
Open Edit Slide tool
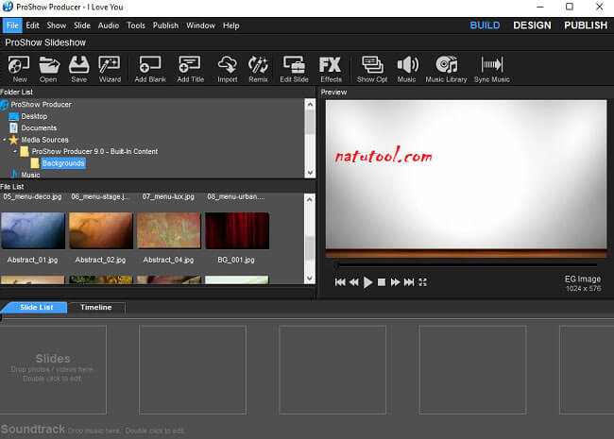[294, 69]
